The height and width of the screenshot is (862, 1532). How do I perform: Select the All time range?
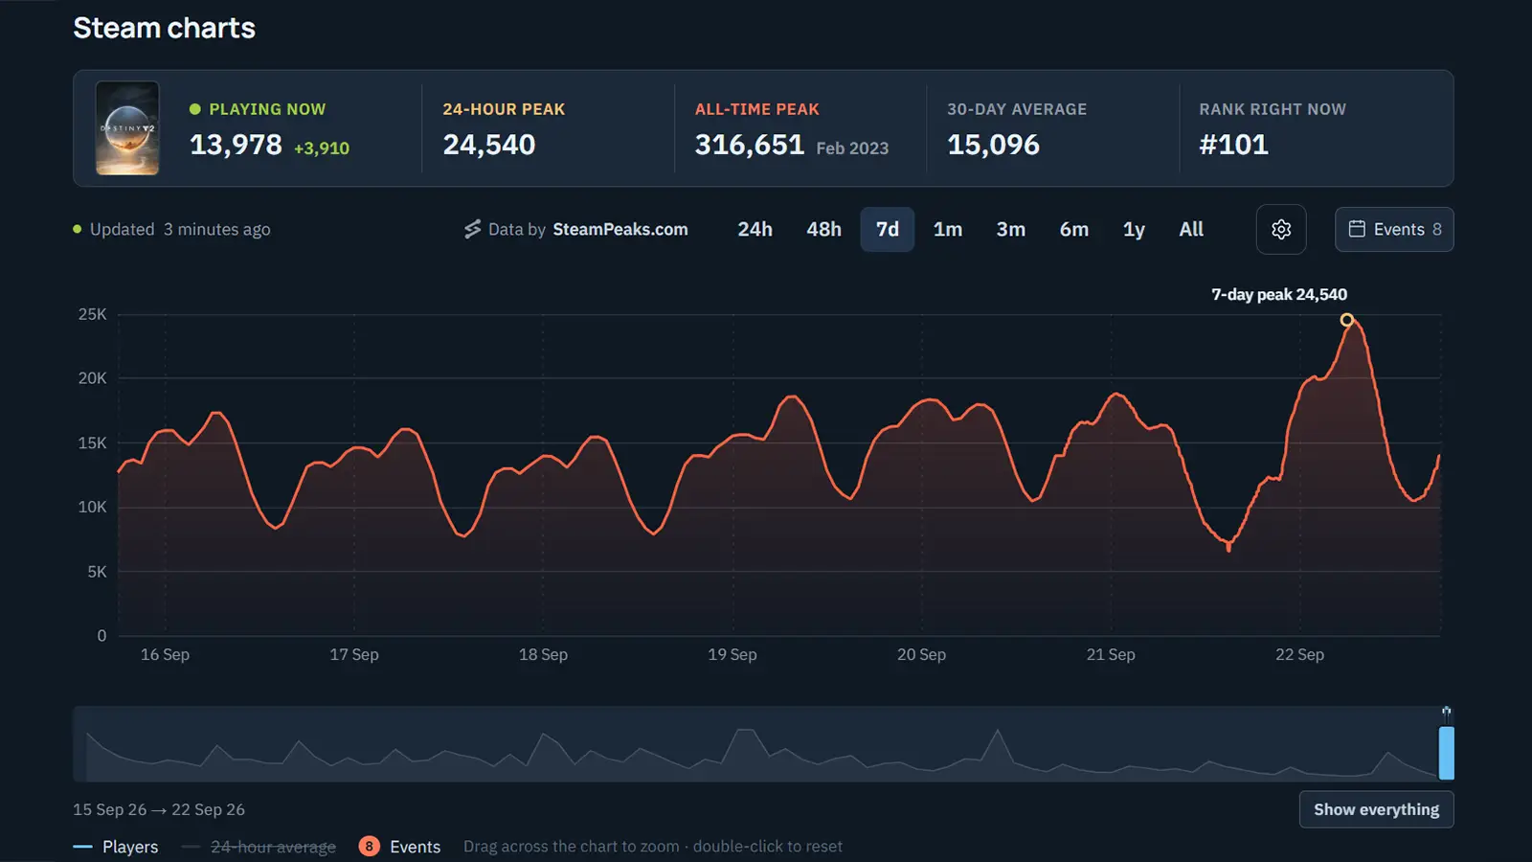1191,230
